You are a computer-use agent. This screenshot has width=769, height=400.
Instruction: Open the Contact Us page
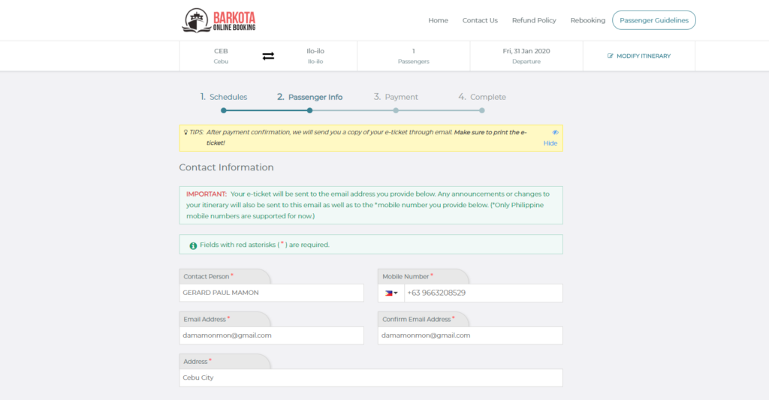(480, 20)
